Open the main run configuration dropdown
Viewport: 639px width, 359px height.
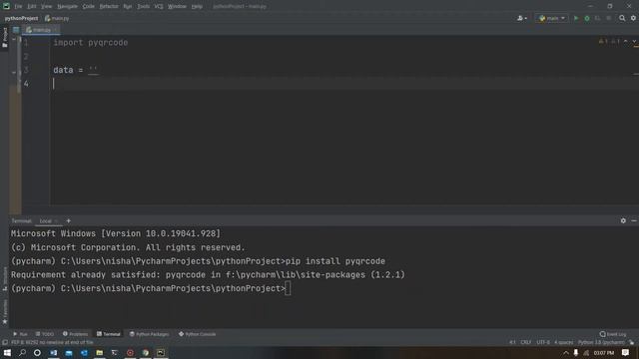point(552,18)
